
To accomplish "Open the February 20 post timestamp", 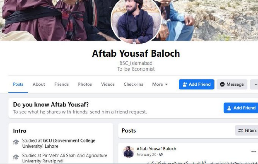I will click(147, 154).
